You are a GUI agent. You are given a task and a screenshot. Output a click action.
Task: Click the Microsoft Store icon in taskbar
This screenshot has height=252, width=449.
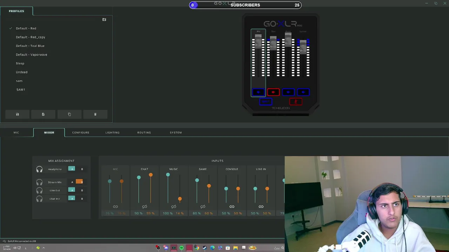point(228,248)
